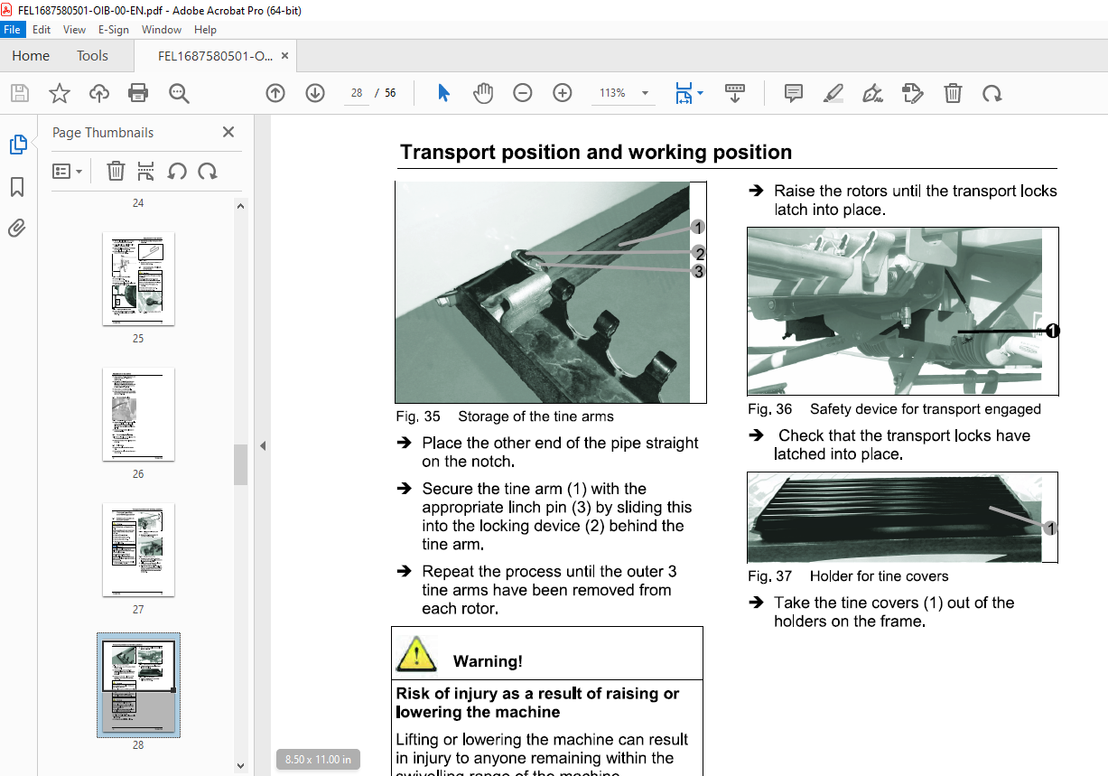Select the page 26 thumbnail

pos(138,414)
